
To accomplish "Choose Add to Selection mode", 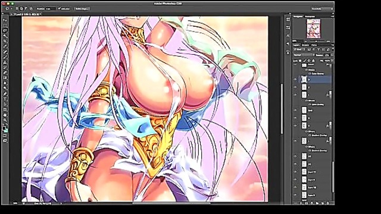I will [x=21, y=8].
